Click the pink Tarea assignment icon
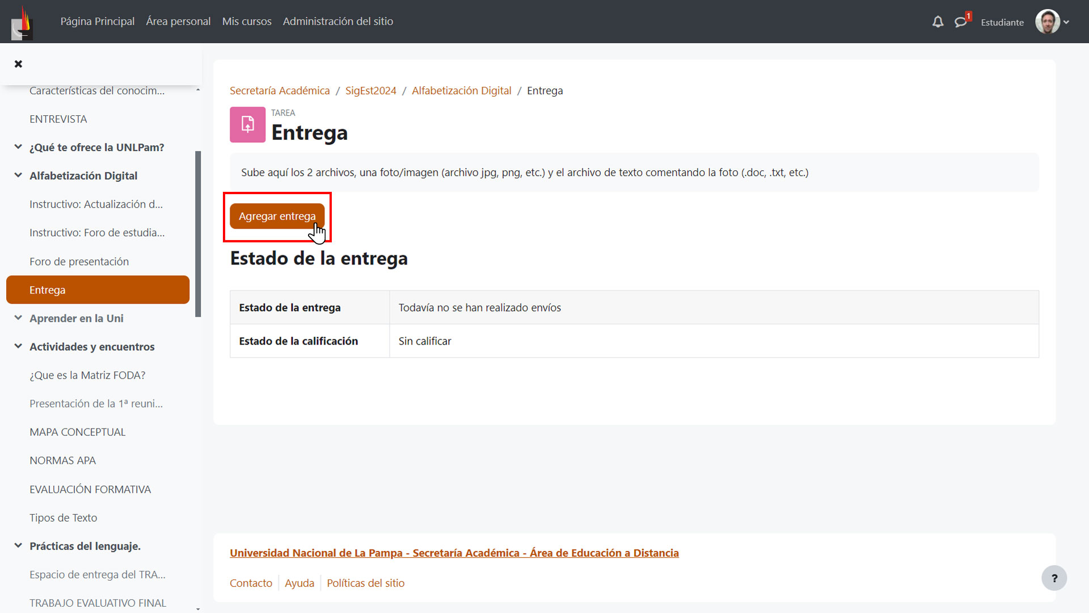 pos(247,124)
